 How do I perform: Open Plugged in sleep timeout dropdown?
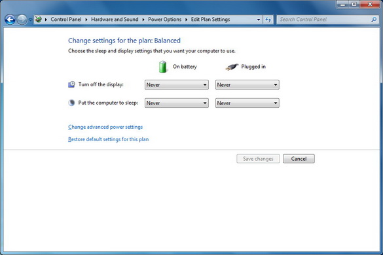pos(247,103)
